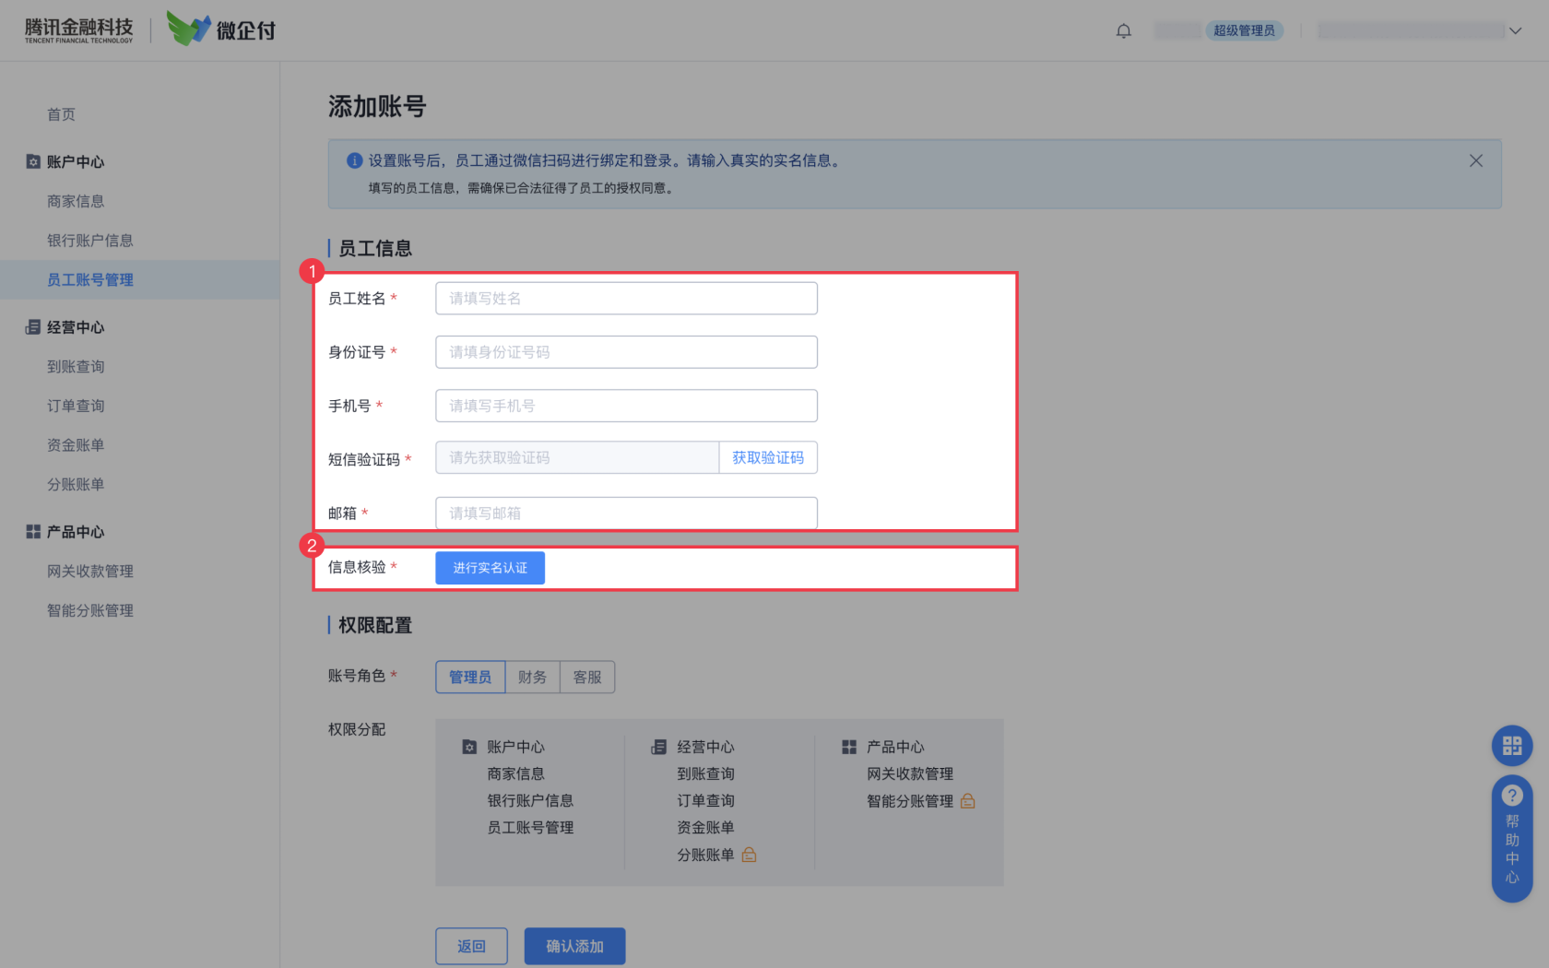Screen dimensions: 1549x968
Task: Close the blue info banner
Action: pyautogui.click(x=1475, y=160)
